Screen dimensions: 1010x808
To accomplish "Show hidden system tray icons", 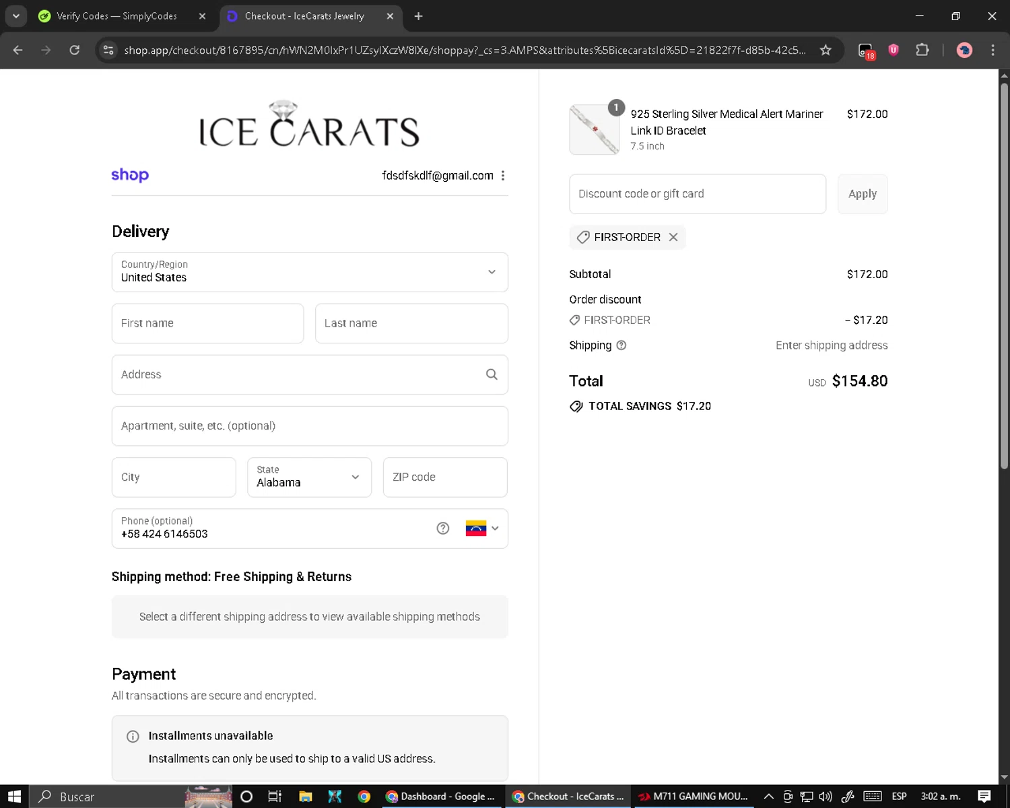I will coord(768,797).
